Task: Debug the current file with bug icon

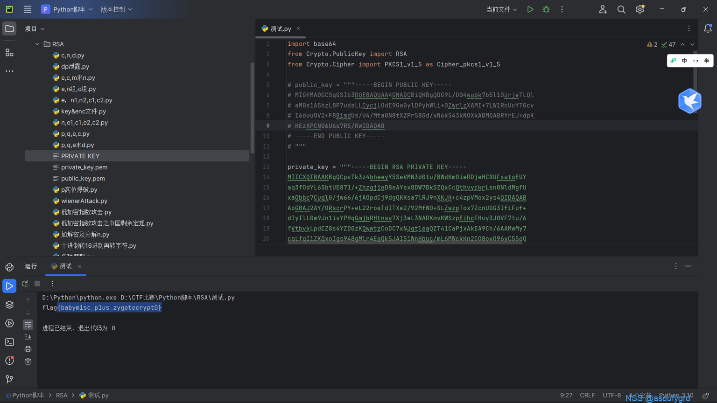Action: 546,9
